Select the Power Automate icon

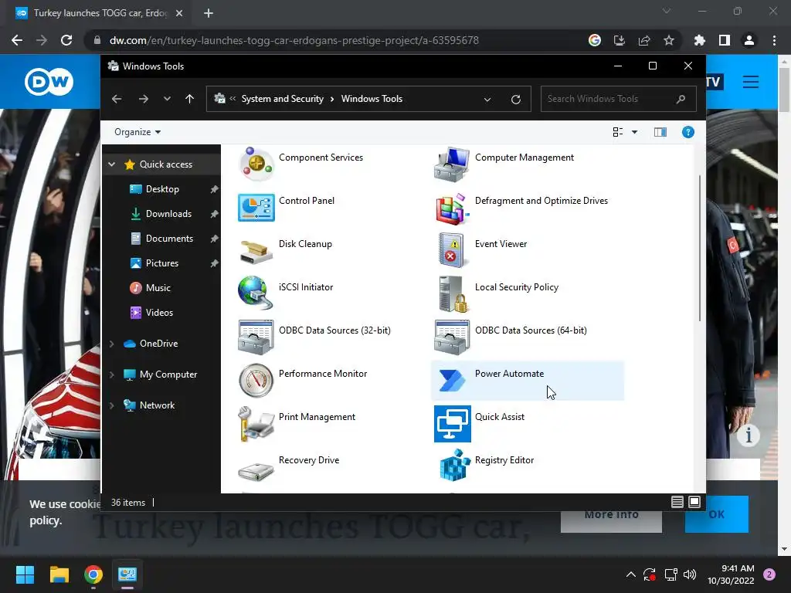[x=452, y=380]
